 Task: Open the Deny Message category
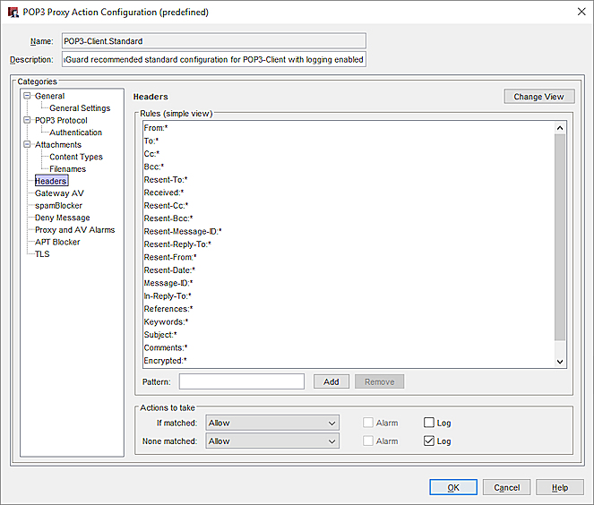click(63, 218)
